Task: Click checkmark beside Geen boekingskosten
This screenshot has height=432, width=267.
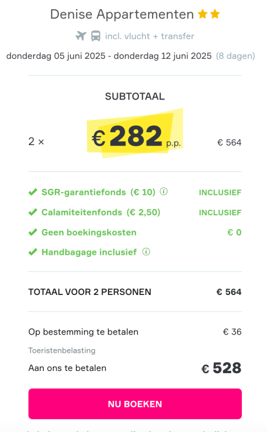Action: pyautogui.click(x=33, y=232)
